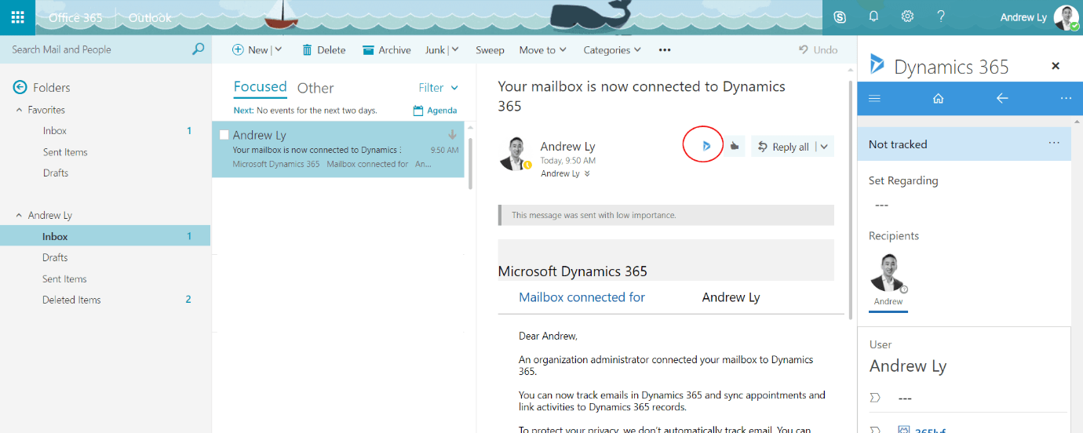Click the low importance arrow on message
This screenshot has width=1083, height=433.
point(453,135)
